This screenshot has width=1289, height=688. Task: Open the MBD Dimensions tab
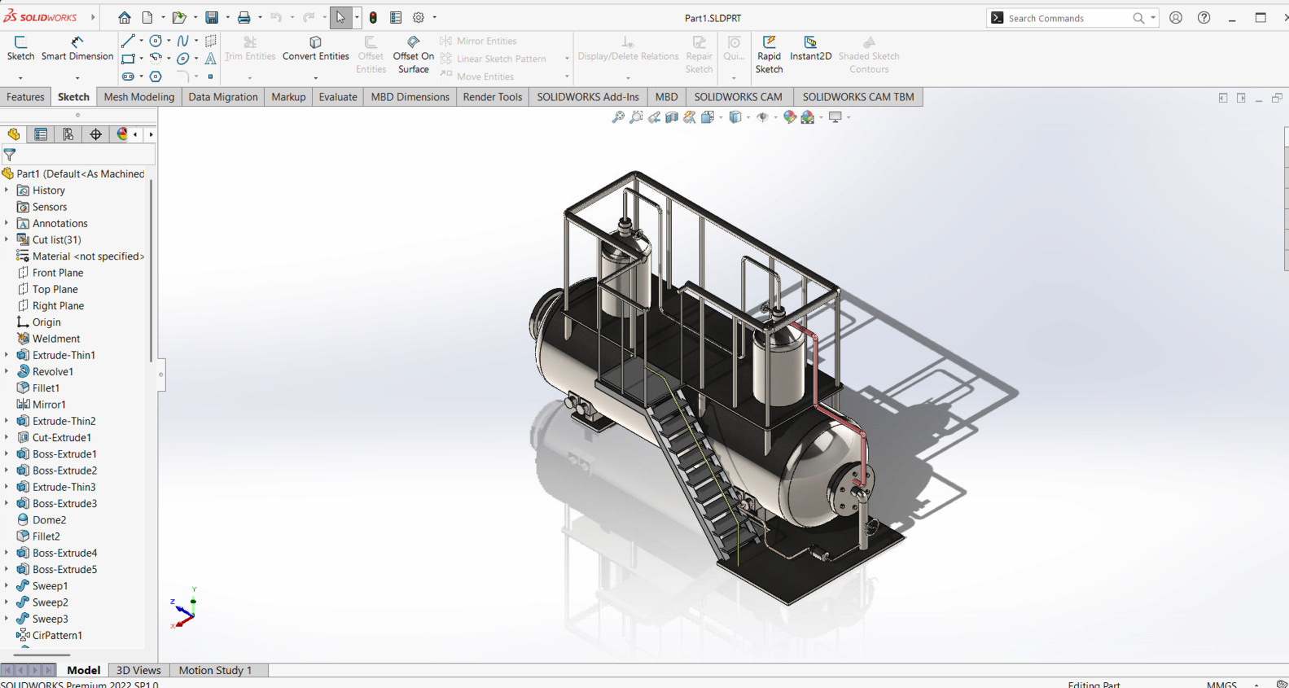pos(410,97)
